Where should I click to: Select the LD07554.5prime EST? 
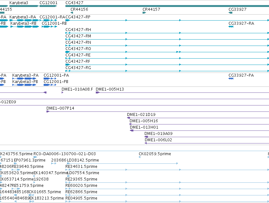pos(69,176)
